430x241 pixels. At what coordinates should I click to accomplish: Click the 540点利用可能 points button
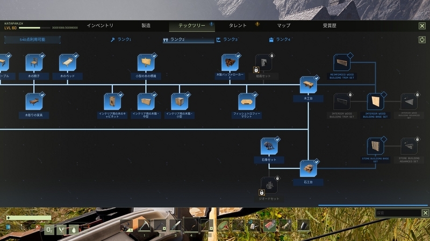coord(32,40)
